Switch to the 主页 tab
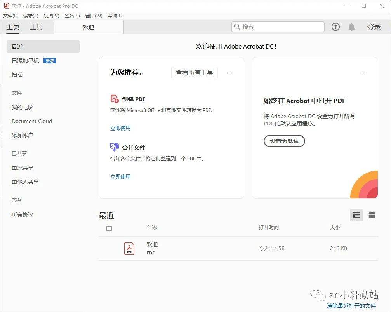This screenshot has width=391, height=312. pyautogui.click(x=13, y=27)
